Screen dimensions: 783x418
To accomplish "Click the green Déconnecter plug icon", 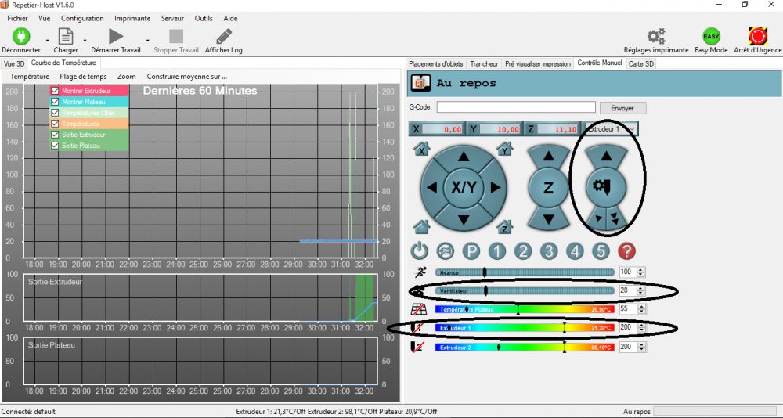I will click(21, 36).
